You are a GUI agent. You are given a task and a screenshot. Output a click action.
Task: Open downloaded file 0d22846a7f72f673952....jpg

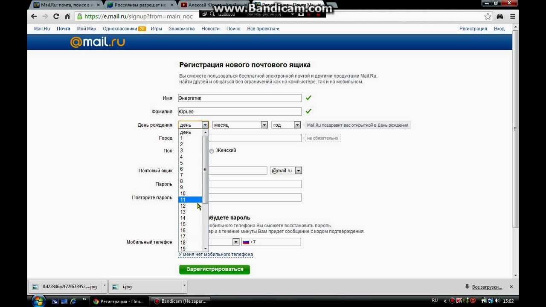click(x=65, y=287)
